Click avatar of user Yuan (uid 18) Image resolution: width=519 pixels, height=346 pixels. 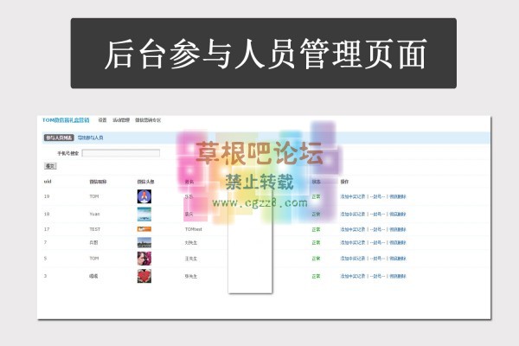[x=144, y=213]
